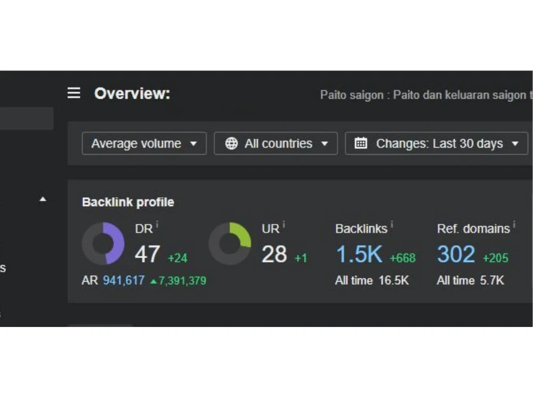Click the +1 UR change value
This screenshot has width=533, height=400.
tap(301, 258)
